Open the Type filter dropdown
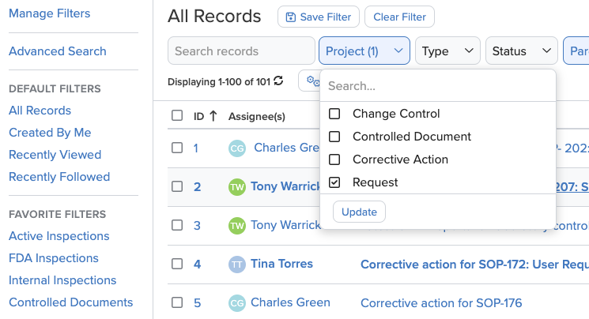This screenshot has width=589, height=319. (447, 51)
